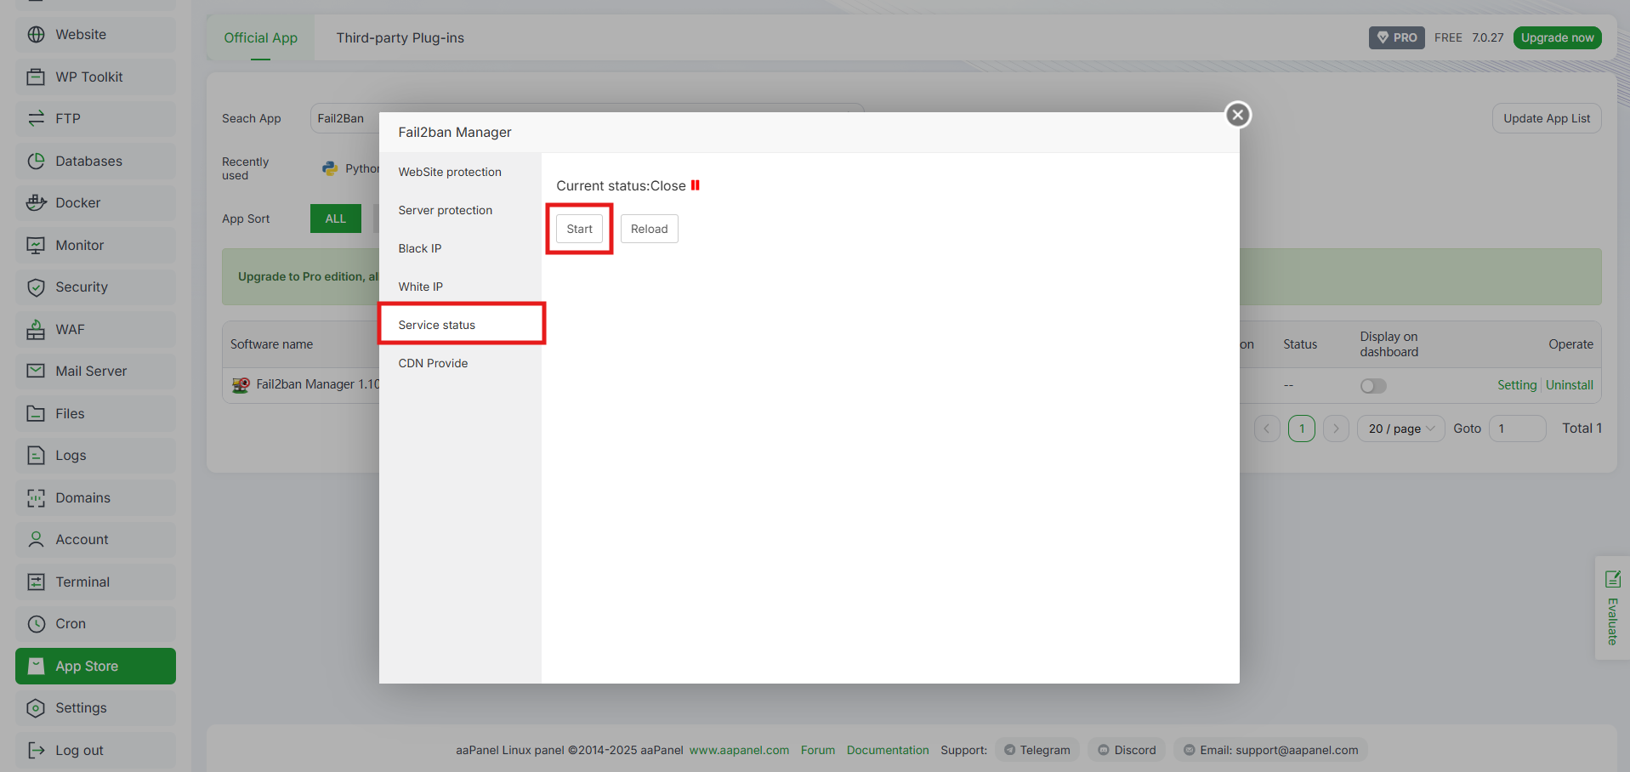Open the CDN Provide section
Image resolution: width=1630 pixels, height=772 pixels.
460,363
